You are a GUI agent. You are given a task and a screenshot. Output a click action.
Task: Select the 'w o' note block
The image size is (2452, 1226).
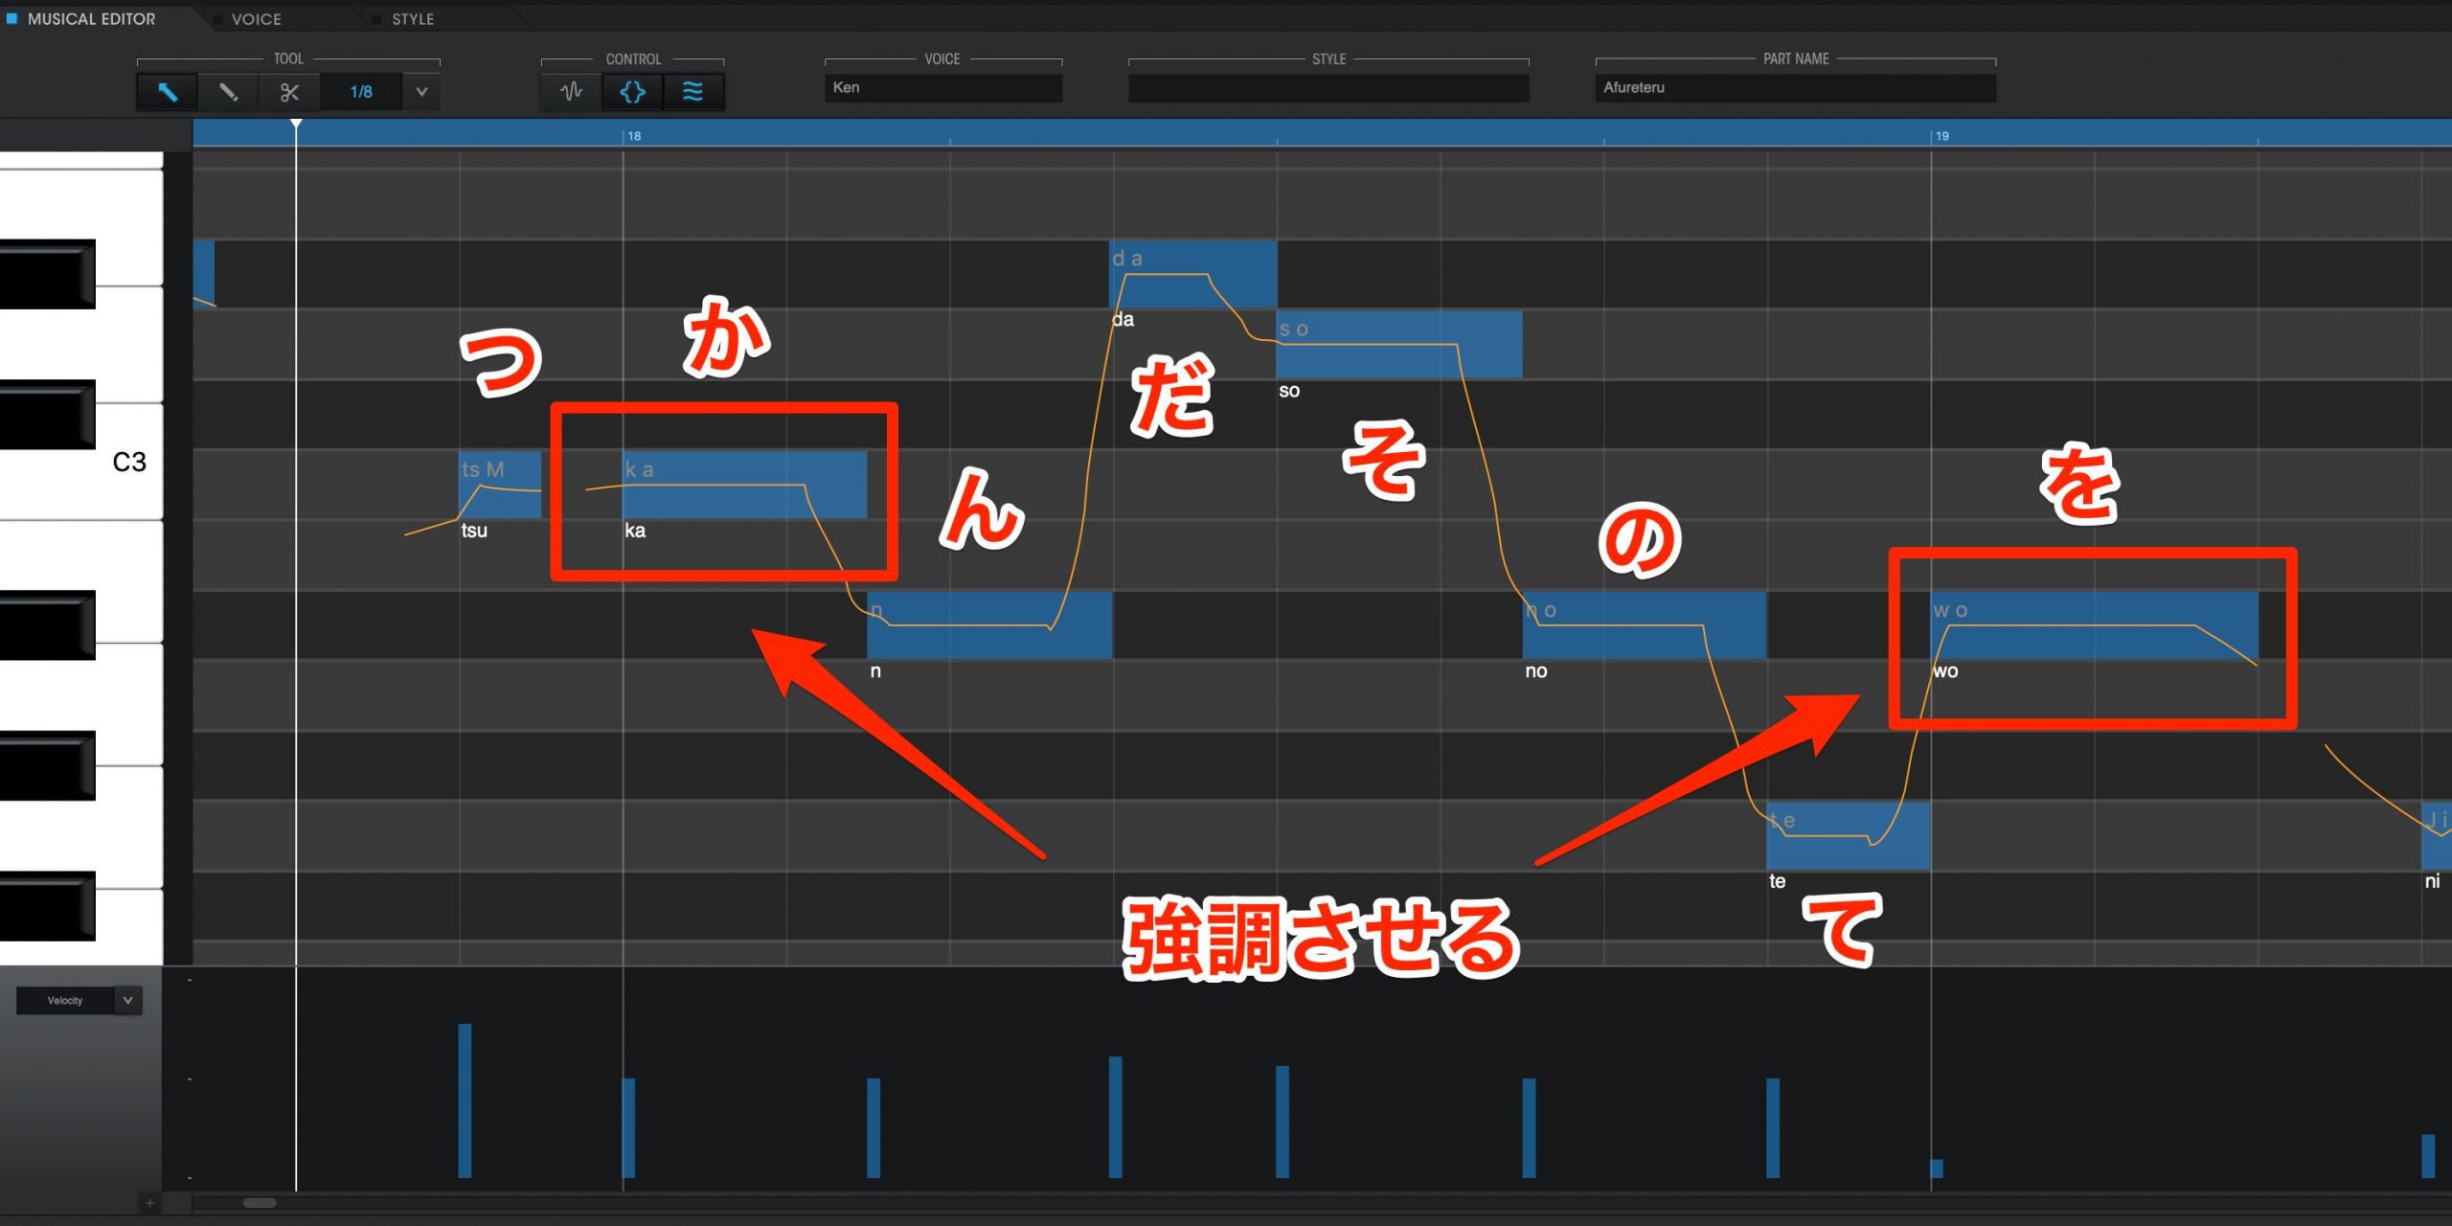[x=2094, y=624]
